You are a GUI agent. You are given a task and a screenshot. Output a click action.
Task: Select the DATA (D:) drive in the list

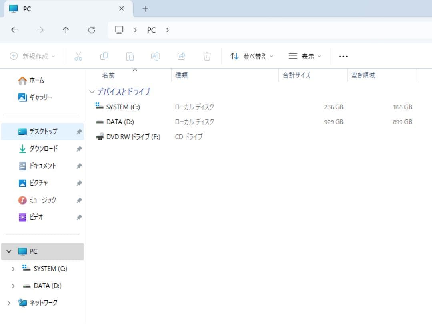(x=119, y=122)
